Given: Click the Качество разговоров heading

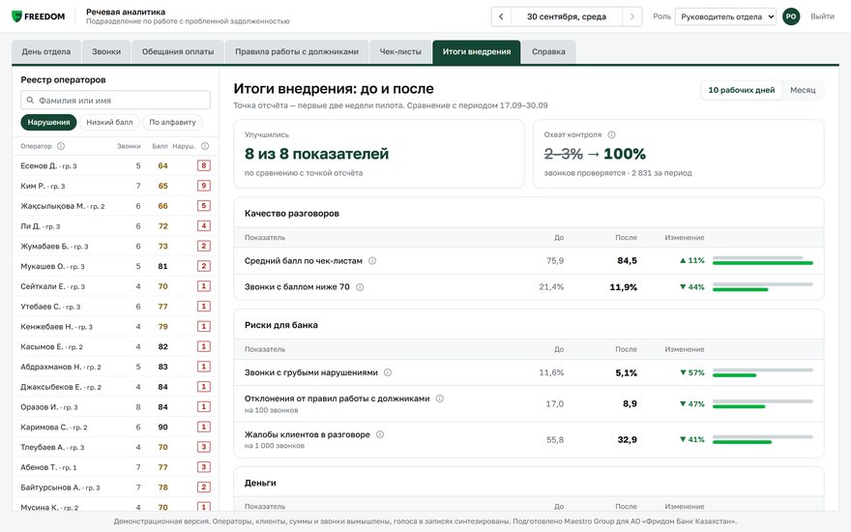Looking at the screenshot, I should [292, 214].
